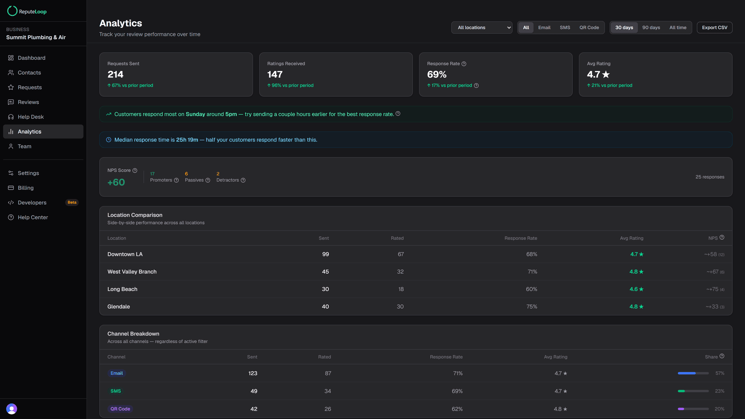Screen dimensions: 745x419
Task: Select the All channel filter
Action: 526,28
